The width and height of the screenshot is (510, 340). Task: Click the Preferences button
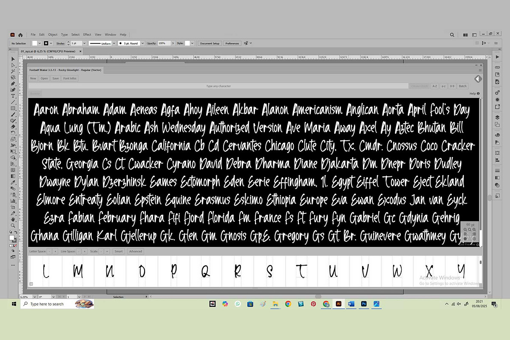click(232, 43)
